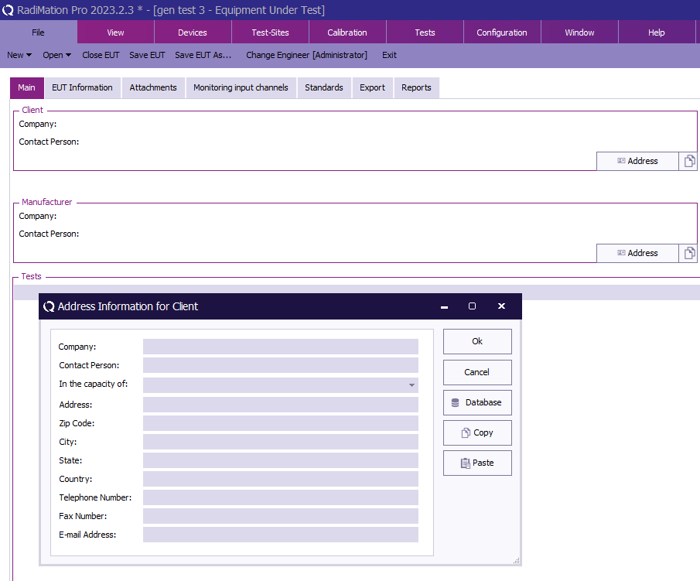This screenshot has width=700, height=581.
Task: Click the Country input field
Action: (x=280, y=479)
